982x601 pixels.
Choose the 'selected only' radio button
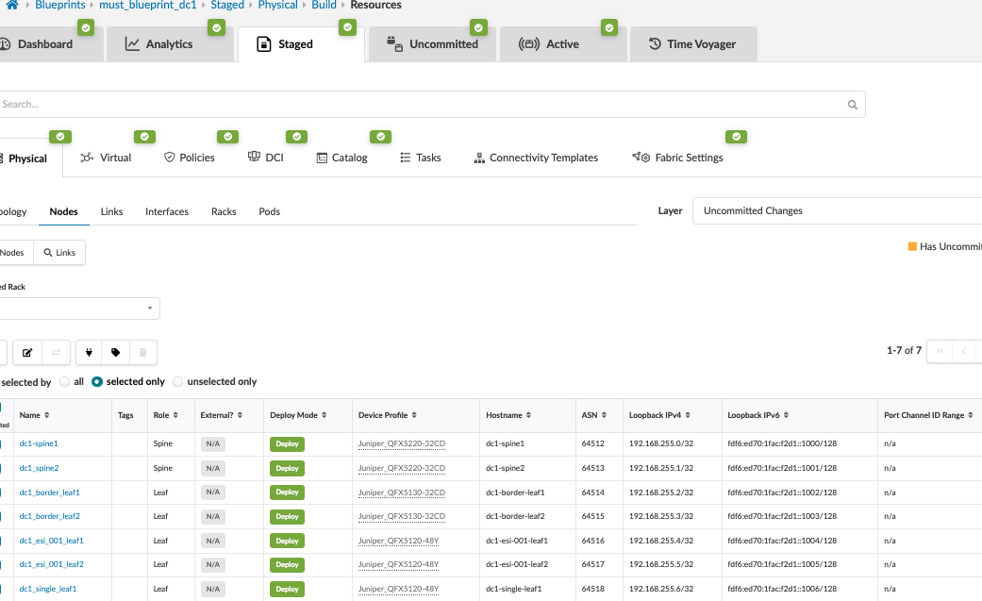point(97,382)
